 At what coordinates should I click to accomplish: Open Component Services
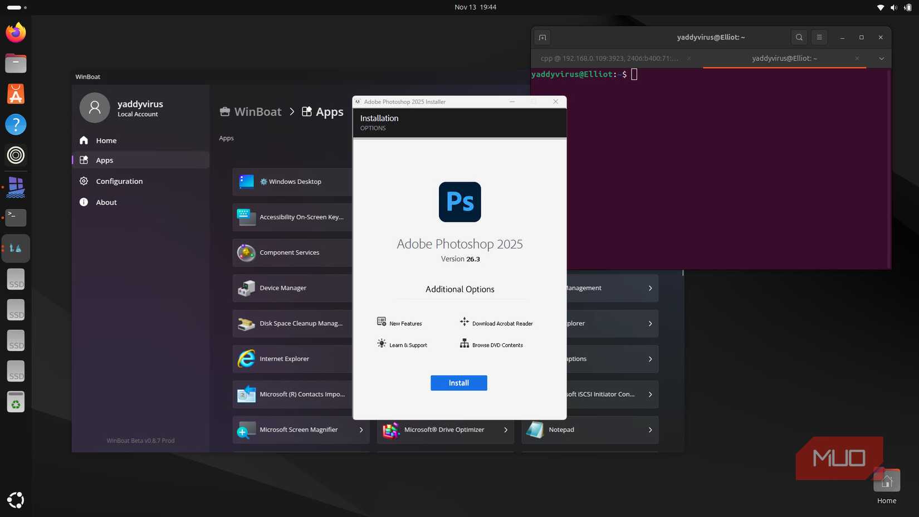[x=289, y=252]
